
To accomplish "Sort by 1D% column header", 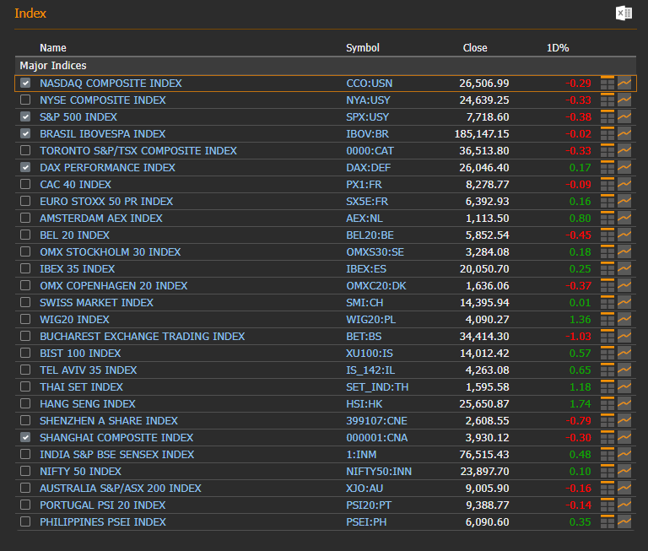I will [x=558, y=48].
